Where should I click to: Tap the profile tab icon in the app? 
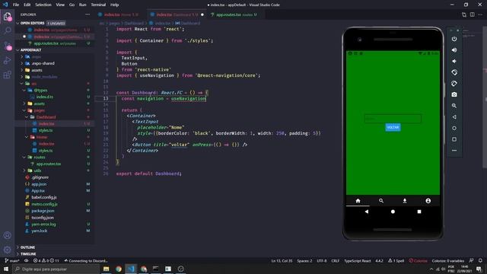[428, 201]
